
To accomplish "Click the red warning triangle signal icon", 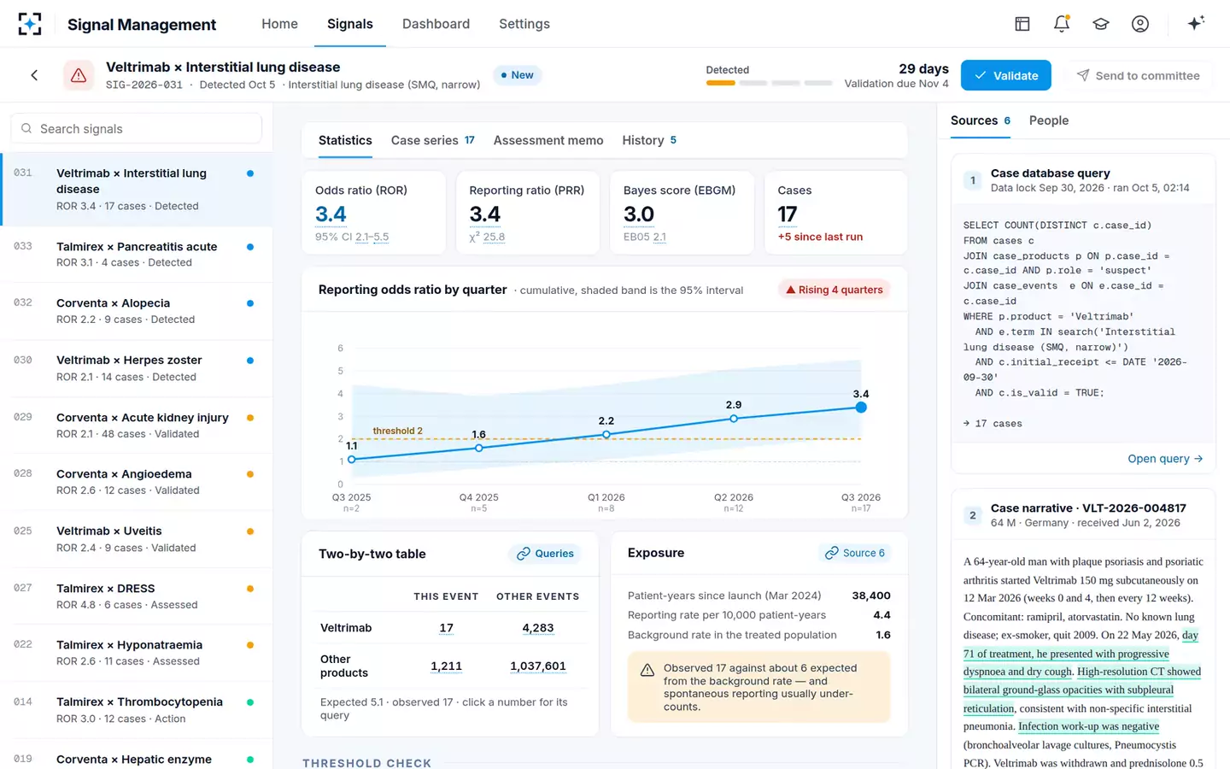I will coord(79,75).
